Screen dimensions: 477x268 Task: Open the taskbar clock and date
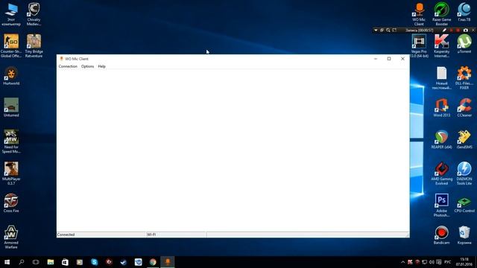click(x=464, y=262)
